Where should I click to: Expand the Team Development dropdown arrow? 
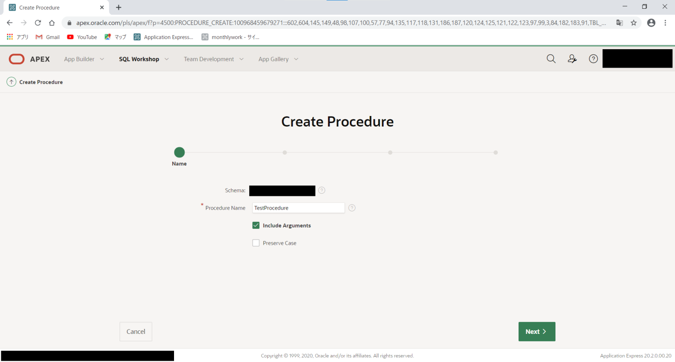click(x=241, y=59)
